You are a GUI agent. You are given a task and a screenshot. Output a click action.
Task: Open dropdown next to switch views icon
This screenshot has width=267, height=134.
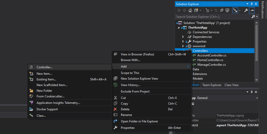[x=201, y=11]
